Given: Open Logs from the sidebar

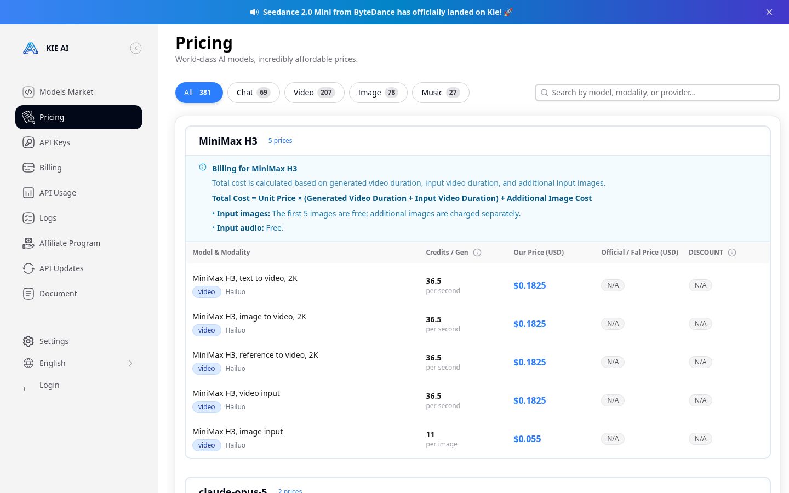Looking at the screenshot, I should [79, 218].
